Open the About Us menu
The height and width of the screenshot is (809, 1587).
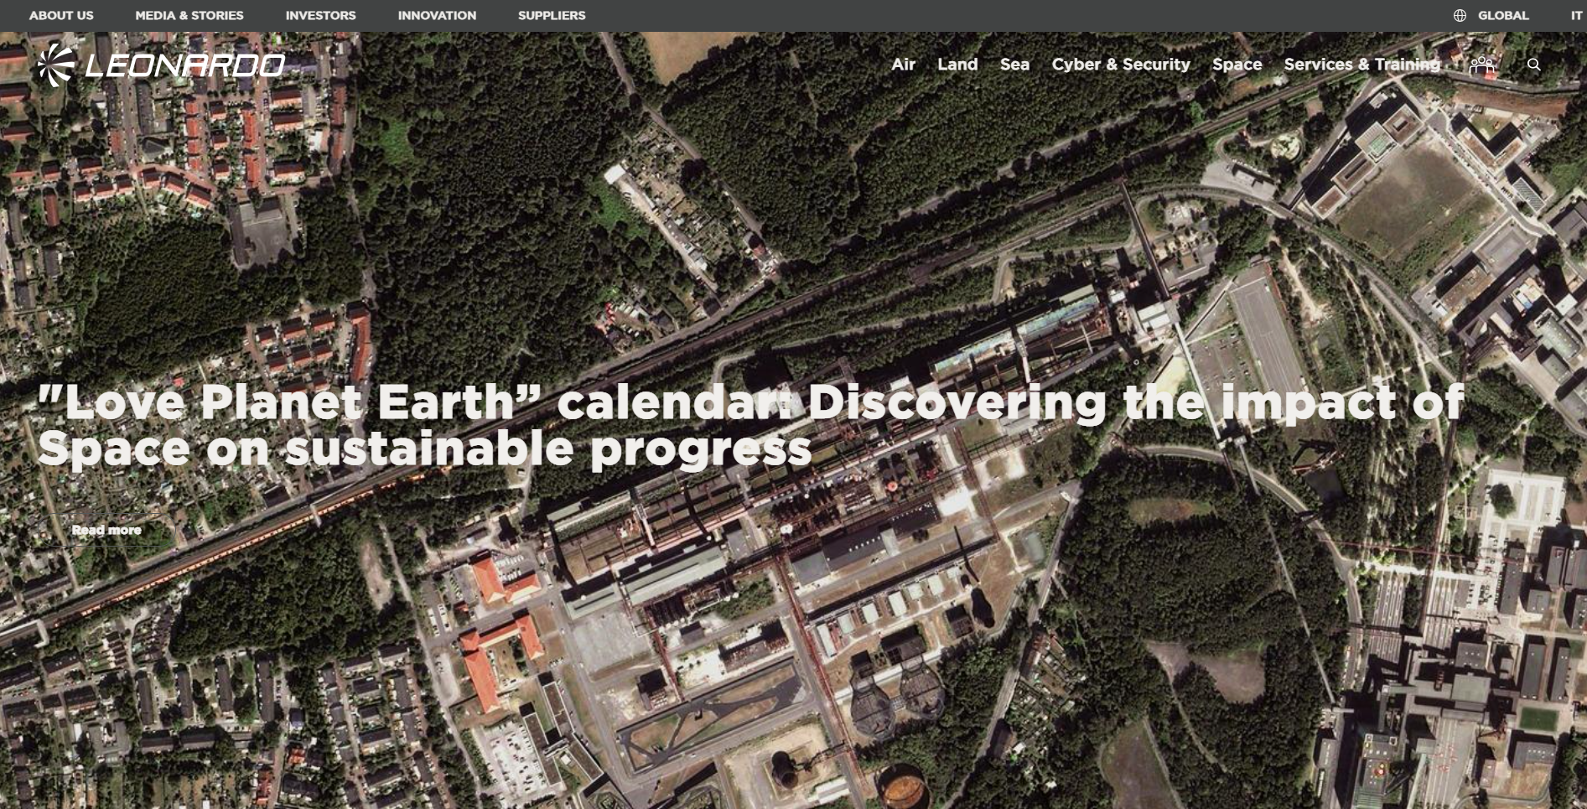point(61,15)
